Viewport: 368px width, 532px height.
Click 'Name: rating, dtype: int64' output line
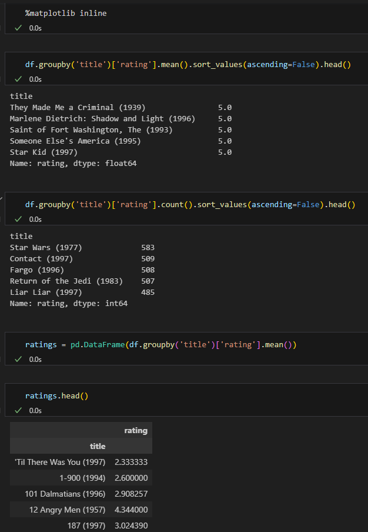click(69, 304)
